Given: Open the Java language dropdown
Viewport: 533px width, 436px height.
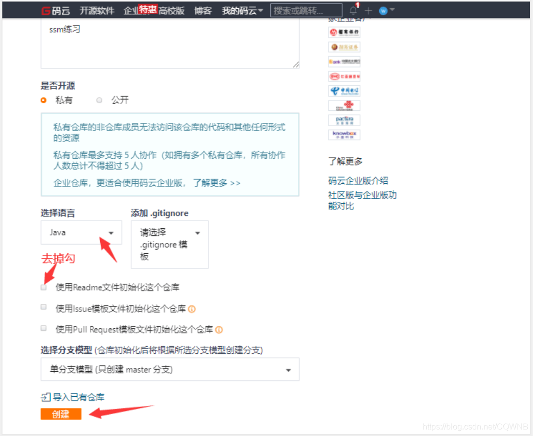Looking at the screenshot, I should 81,233.
